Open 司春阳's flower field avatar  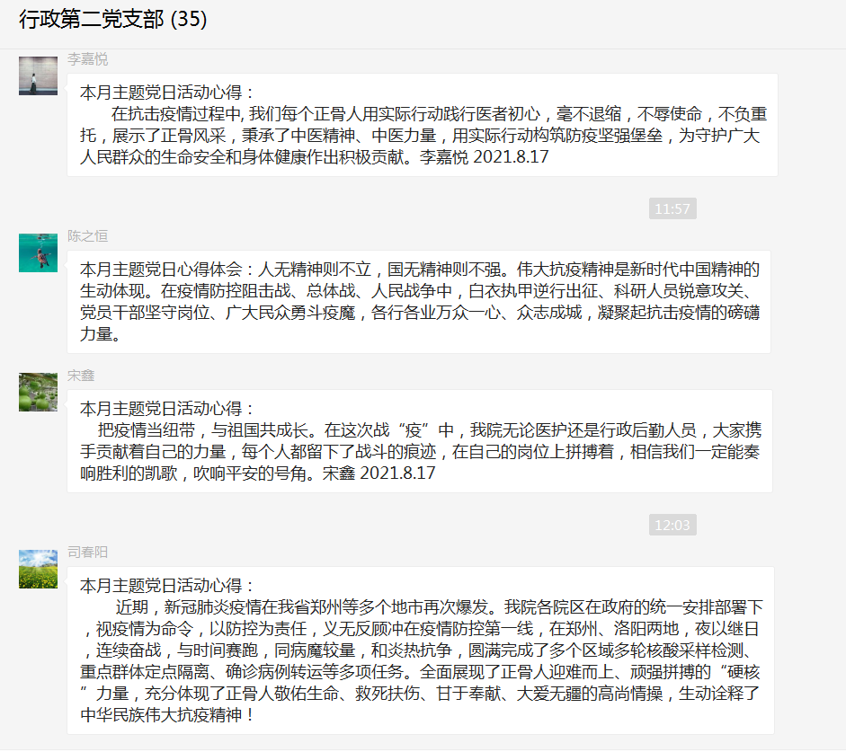38,569
